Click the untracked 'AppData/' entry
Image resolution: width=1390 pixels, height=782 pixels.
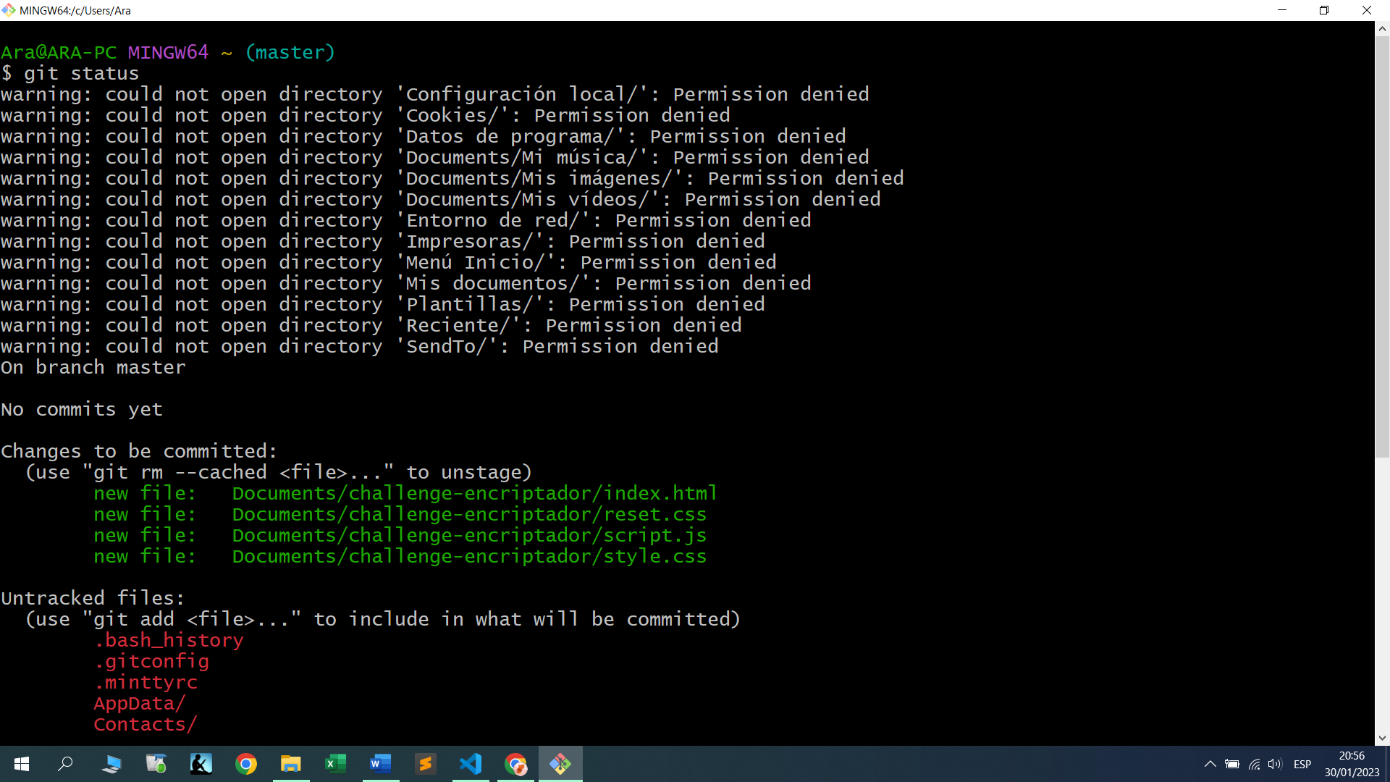pyautogui.click(x=140, y=703)
